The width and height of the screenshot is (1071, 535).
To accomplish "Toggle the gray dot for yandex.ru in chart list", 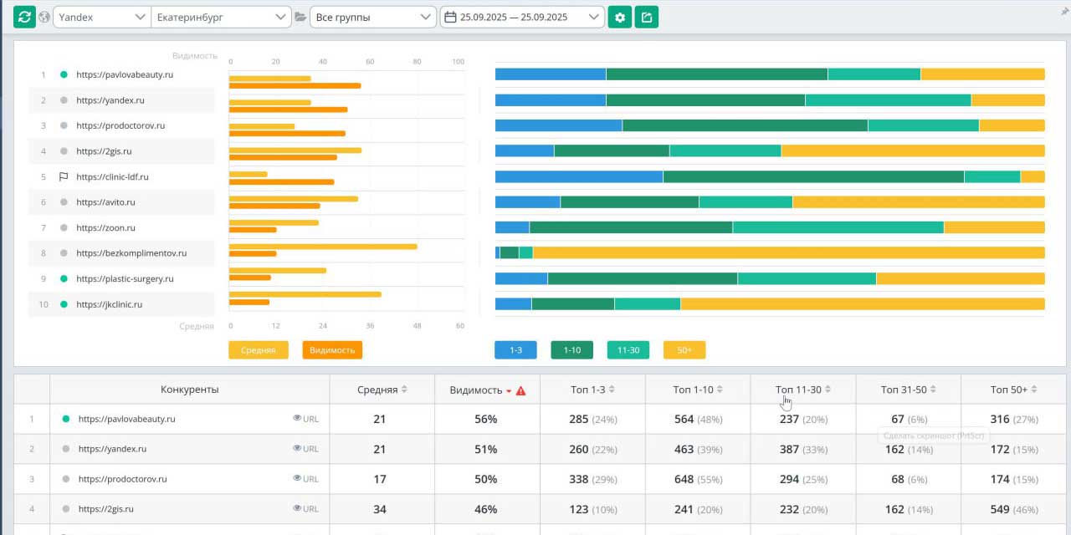I will 64,100.
